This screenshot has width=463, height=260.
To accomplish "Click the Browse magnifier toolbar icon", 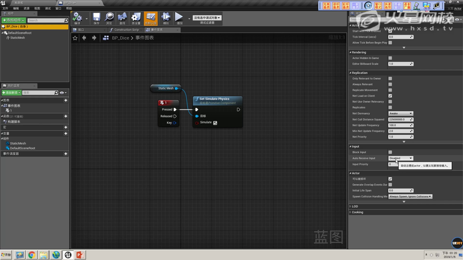I will (110, 17).
